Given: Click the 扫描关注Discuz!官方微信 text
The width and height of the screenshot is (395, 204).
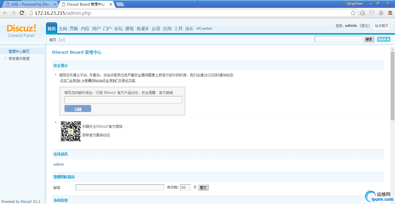Looking at the screenshot, I should 102,126.
